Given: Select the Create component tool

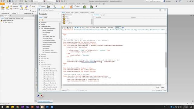Looking at the screenshot, I should click(7, 8).
